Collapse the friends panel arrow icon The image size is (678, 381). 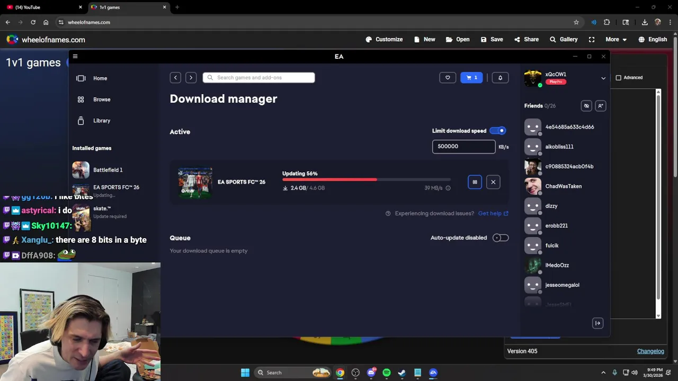[x=597, y=323]
